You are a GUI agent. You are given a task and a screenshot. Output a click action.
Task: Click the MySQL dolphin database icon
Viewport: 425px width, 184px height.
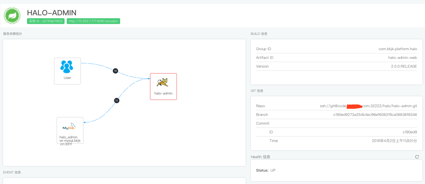69,126
